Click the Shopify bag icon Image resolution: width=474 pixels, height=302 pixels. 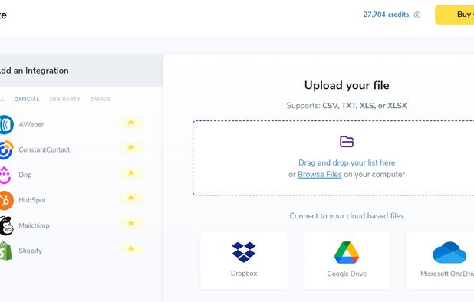6,251
